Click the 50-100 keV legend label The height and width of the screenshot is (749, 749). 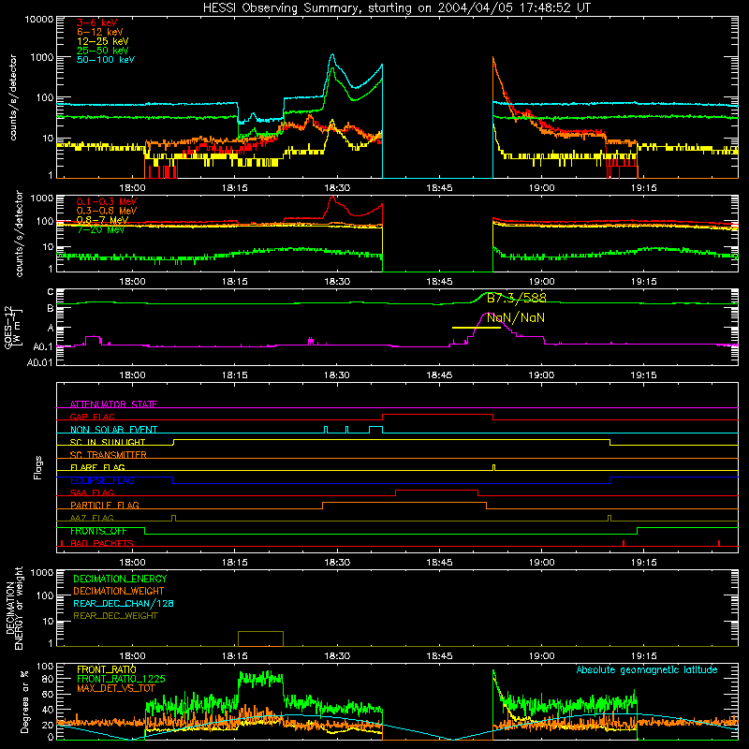click(106, 60)
